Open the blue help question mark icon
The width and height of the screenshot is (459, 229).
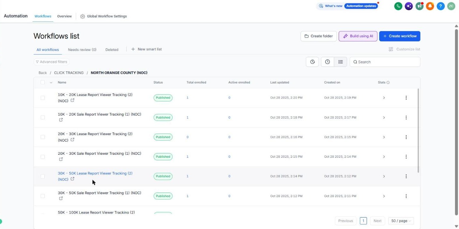click(x=441, y=6)
